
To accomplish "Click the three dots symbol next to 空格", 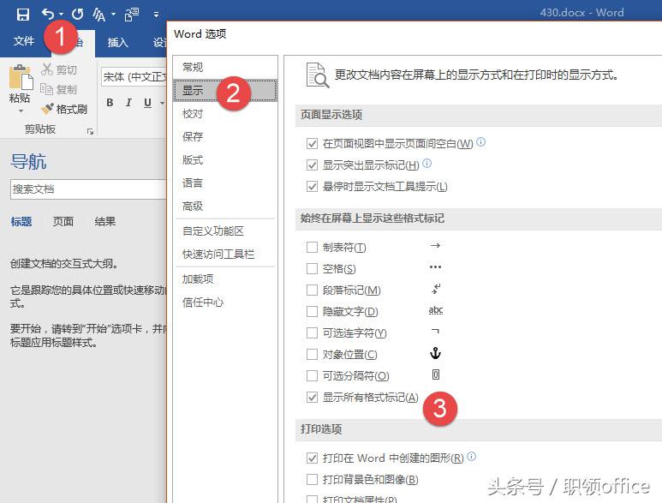I will 435,266.
